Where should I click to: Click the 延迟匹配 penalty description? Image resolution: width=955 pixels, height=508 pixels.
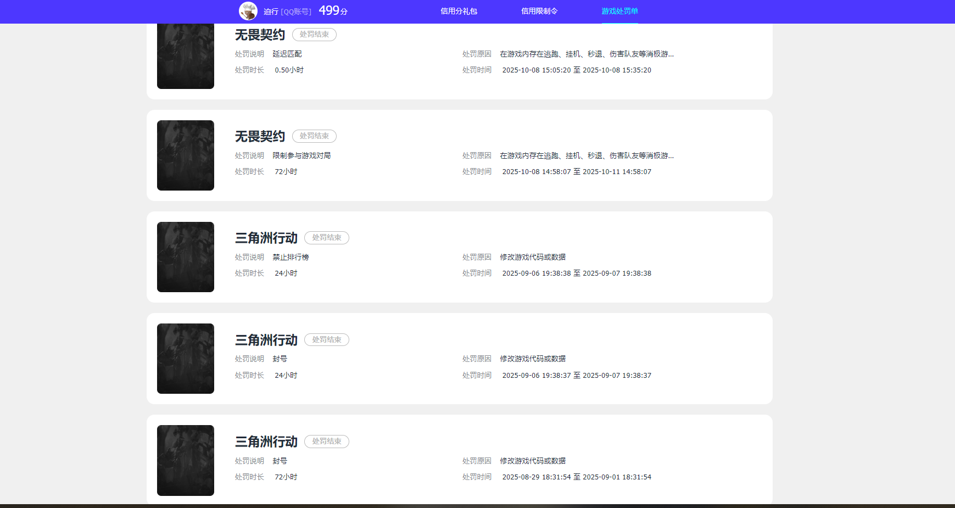[287, 54]
